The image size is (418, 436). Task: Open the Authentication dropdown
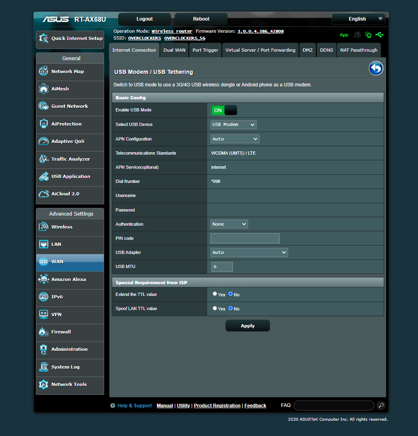pyautogui.click(x=229, y=224)
